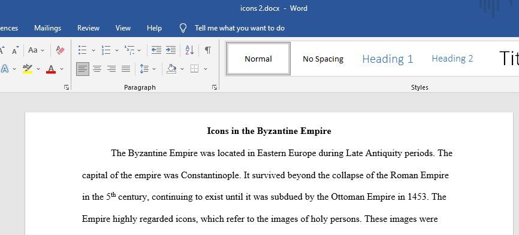
Task: Open the Mailings tab
Action: coord(48,28)
